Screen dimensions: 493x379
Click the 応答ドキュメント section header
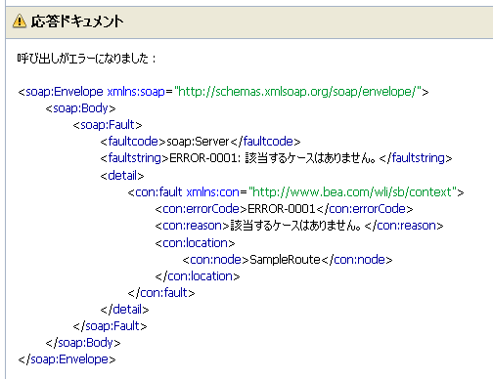point(249,22)
